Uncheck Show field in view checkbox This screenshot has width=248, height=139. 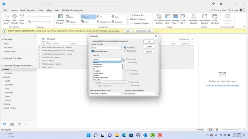coord(93,51)
